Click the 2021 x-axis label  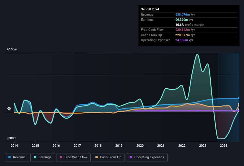click(161, 146)
